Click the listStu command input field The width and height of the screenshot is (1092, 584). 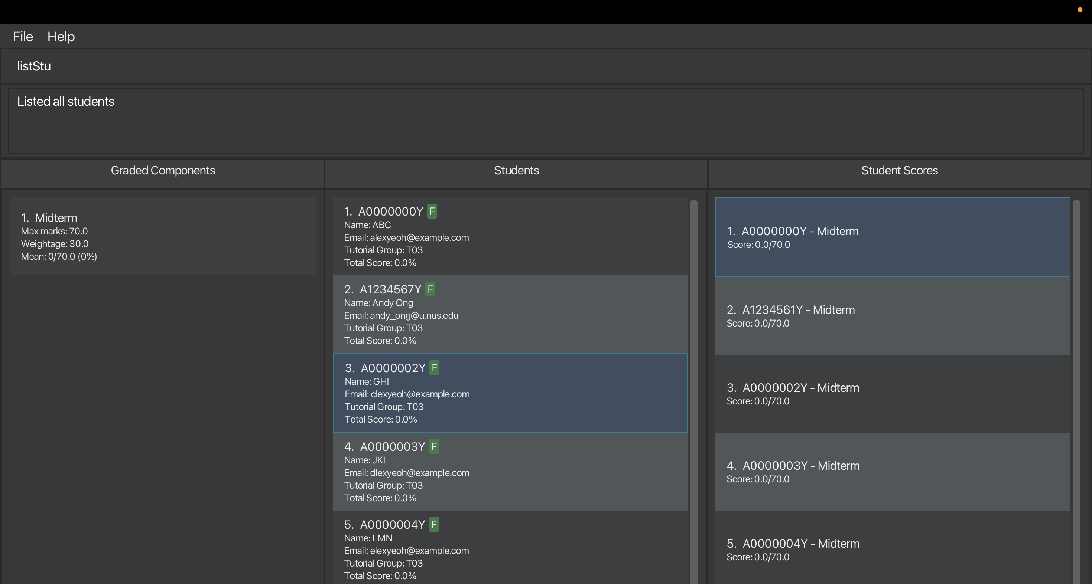click(545, 66)
